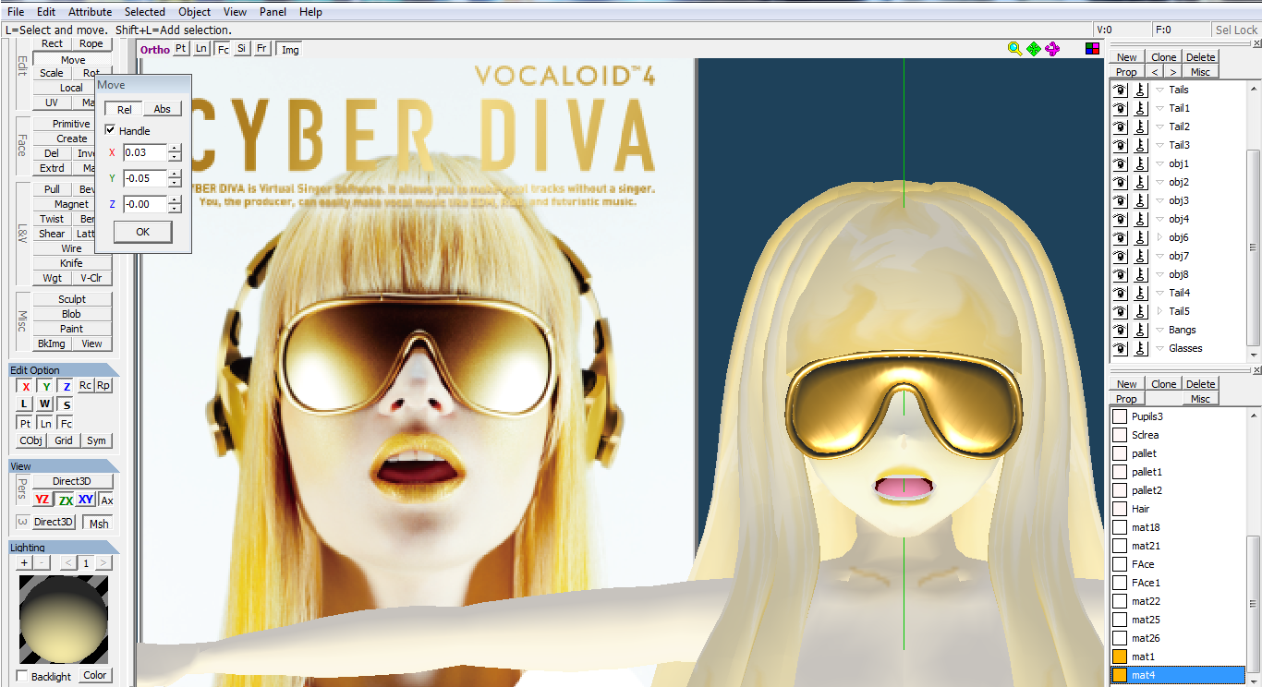This screenshot has width=1262, height=687.
Task: Lock the Tail1 object with key icon
Action: pyautogui.click(x=1140, y=108)
